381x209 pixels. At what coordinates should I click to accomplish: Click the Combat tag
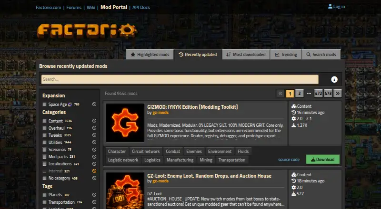point(173,152)
